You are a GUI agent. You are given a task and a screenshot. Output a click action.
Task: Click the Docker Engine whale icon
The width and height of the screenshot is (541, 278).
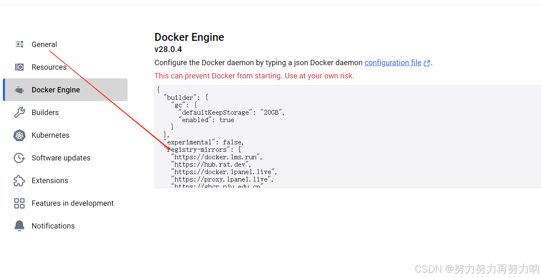pyautogui.click(x=19, y=90)
